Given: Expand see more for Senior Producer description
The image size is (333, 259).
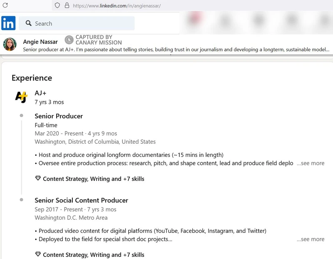Looking at the screenshot, I should point(311,163).
